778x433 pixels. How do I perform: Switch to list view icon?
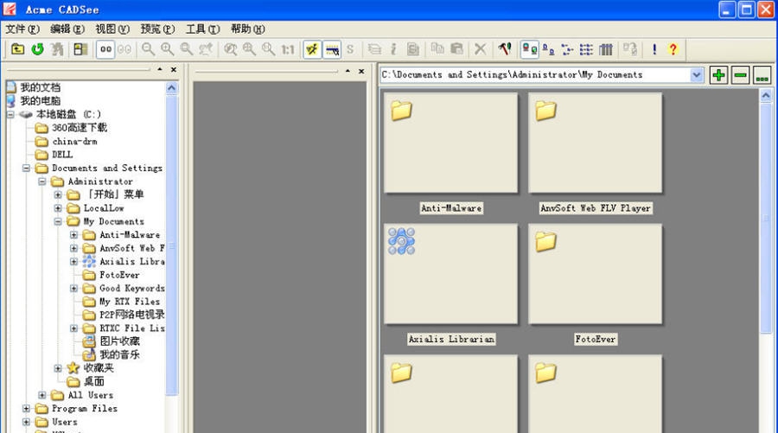click(567, 49)
